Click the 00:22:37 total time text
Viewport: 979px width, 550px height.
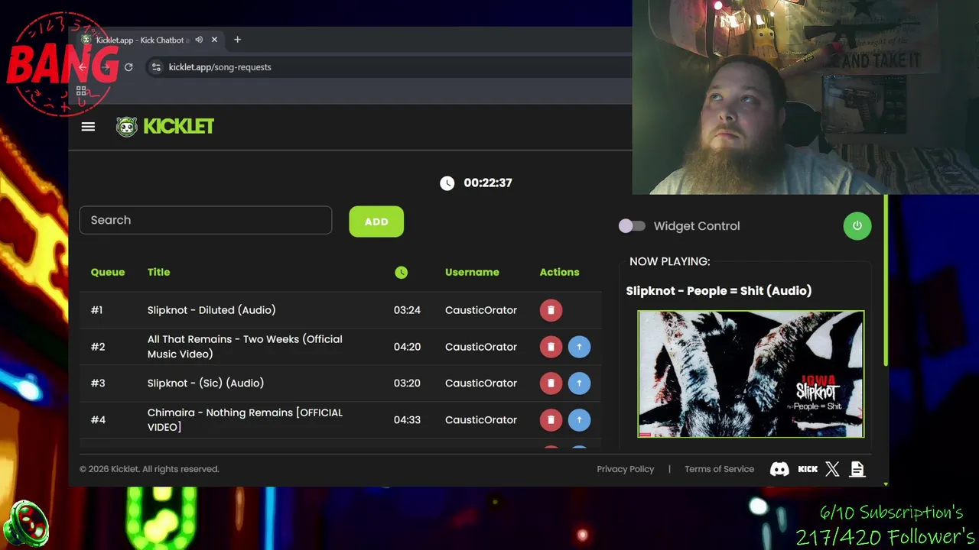(488, 183)
